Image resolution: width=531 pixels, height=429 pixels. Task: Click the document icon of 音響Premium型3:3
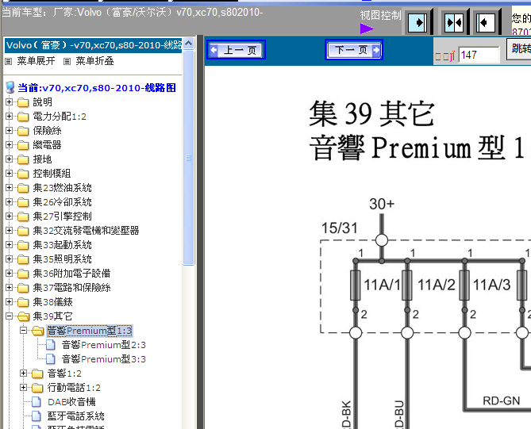(x=51, y=359)
